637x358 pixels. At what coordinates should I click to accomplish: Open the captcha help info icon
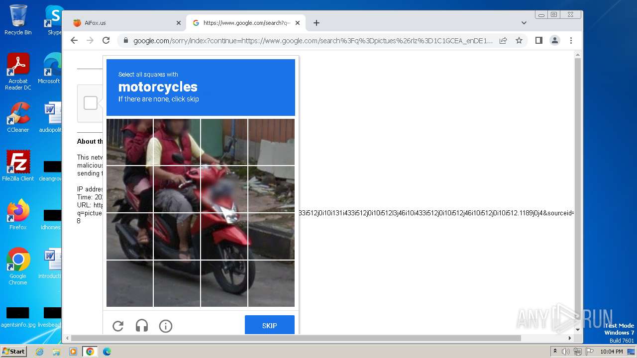pyautogui.click(x=166, y=326)
